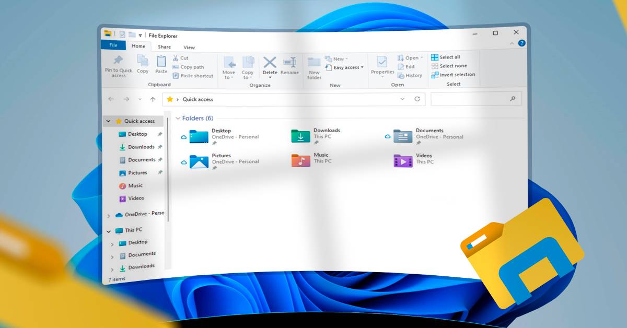The width and height of the screenshot is (627, 328).
Task: Click the Pin to Quick access icon
Action: [119, 61]
